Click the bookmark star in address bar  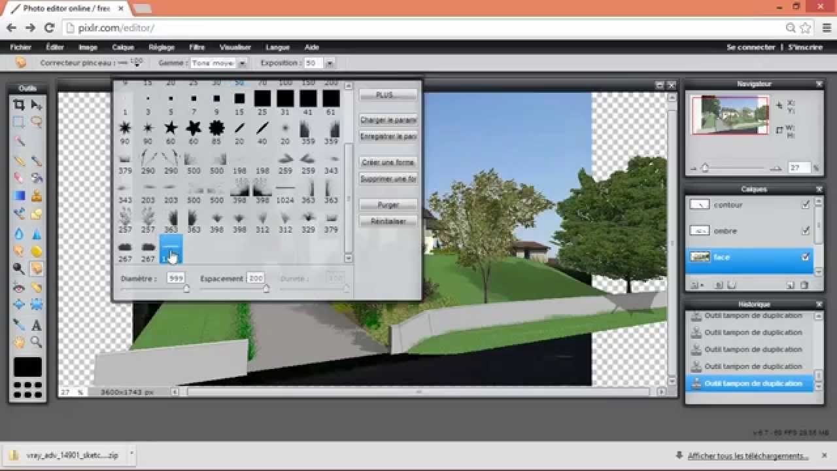[806, 28]
